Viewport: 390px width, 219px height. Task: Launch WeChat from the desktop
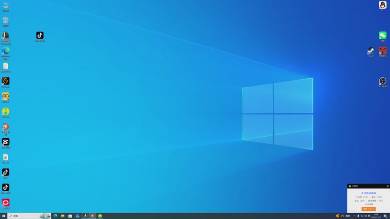coord(383,36)
